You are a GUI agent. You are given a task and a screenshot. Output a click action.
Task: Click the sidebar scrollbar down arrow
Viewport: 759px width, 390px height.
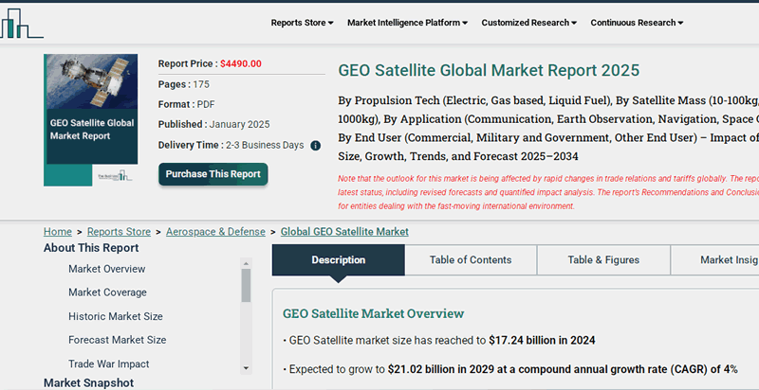coord(246,367)
